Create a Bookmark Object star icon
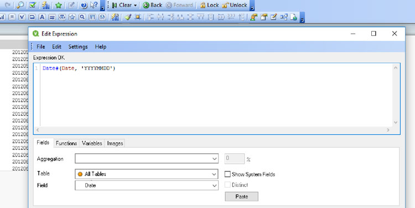The image size is (415, 208). click(72, 17)
